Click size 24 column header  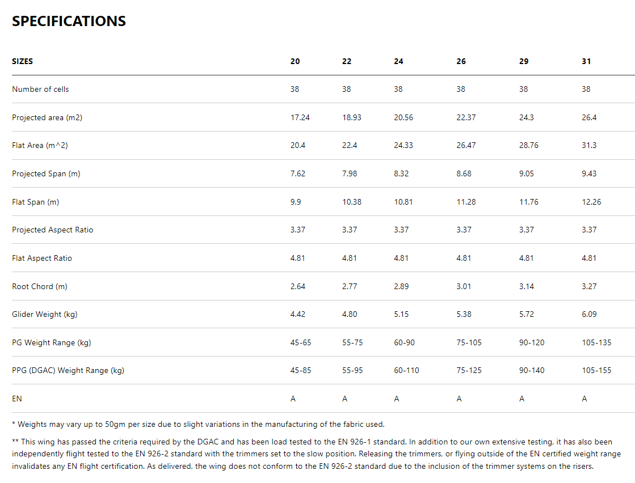coord(398,61)
